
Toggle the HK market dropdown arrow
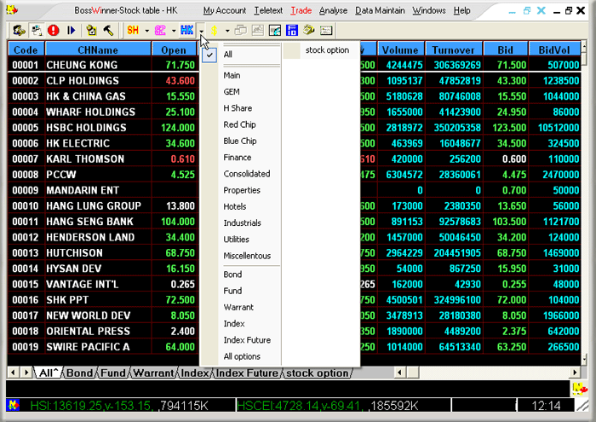click(x=202, y=31)
